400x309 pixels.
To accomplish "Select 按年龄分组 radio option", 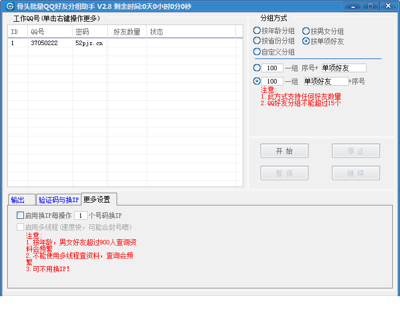I will click(x=274, y=31).
